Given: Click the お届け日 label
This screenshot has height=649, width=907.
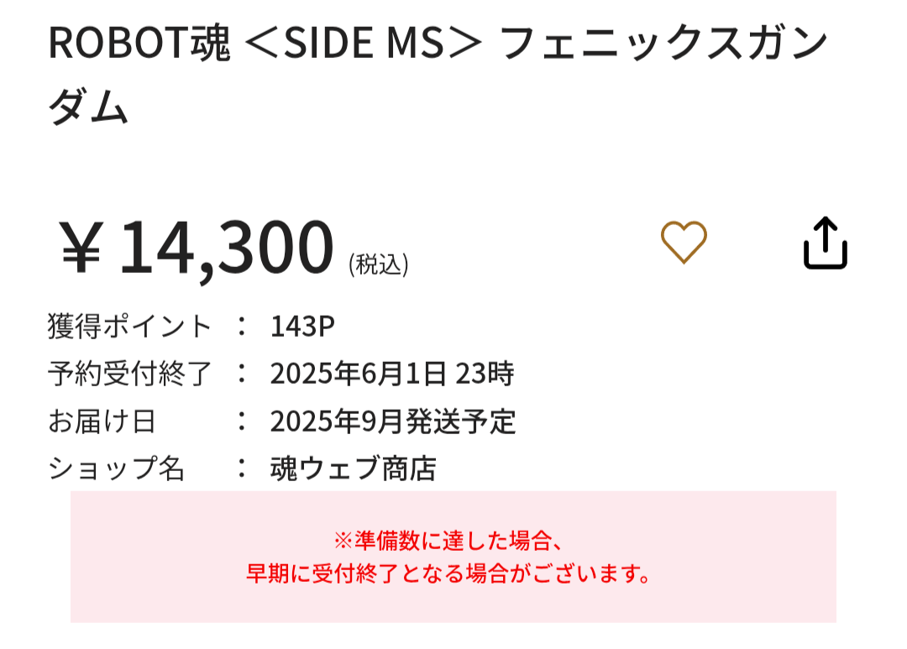Looking at the screenshot, I should pyautogui.click(x=102, y=421).
